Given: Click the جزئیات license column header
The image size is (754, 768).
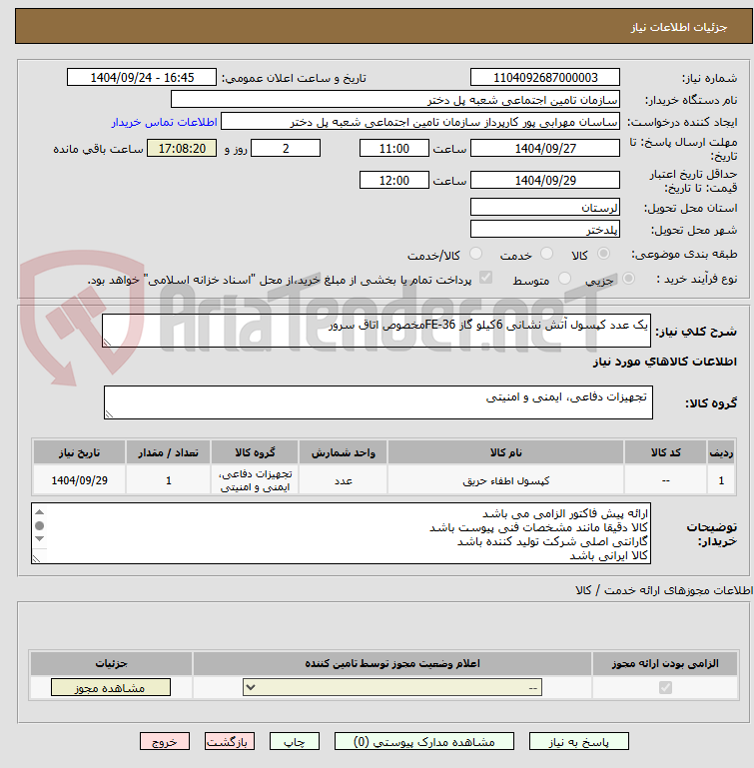Looking at the screenshot, I should click(x=111, y=663).
